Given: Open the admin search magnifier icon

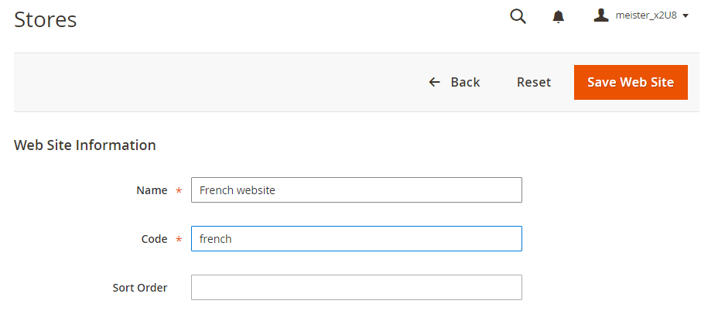Looking at the screenshot, I should [518, 16].
